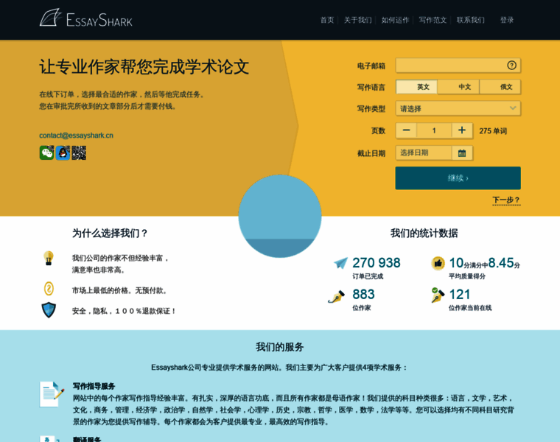
Task: Select 俄文 as the writing language
Action: click(x=500, y=87)
